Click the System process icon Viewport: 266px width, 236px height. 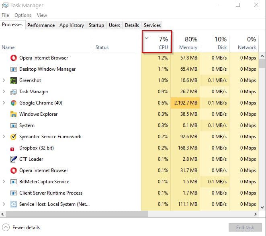tap(14, 125)
